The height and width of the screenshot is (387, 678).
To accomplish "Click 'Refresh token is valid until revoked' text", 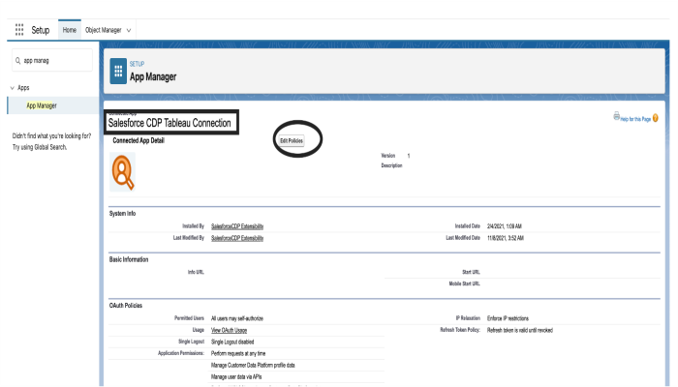I will [x=520, y=330].
